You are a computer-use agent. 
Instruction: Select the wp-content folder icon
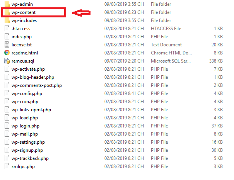[7, 12]
